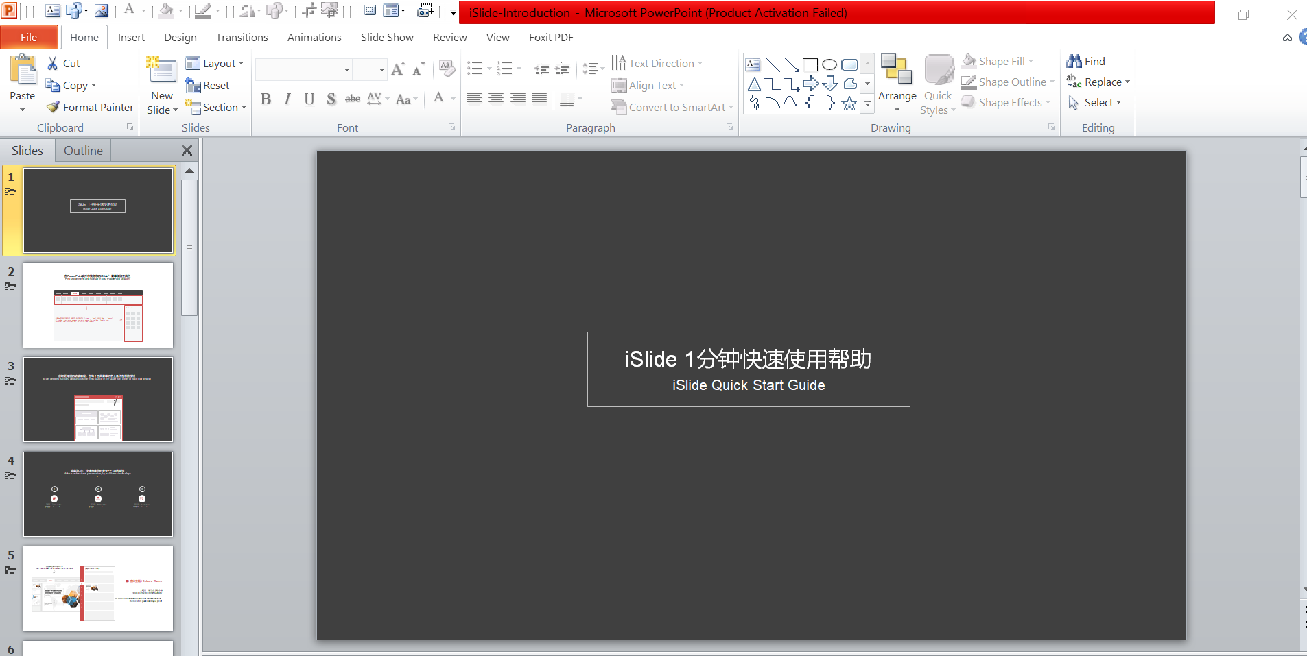This screenshot has width=1307, height=656.
Task: Open the font color picker
Action: pyautogui.click(x=439, y=99)
